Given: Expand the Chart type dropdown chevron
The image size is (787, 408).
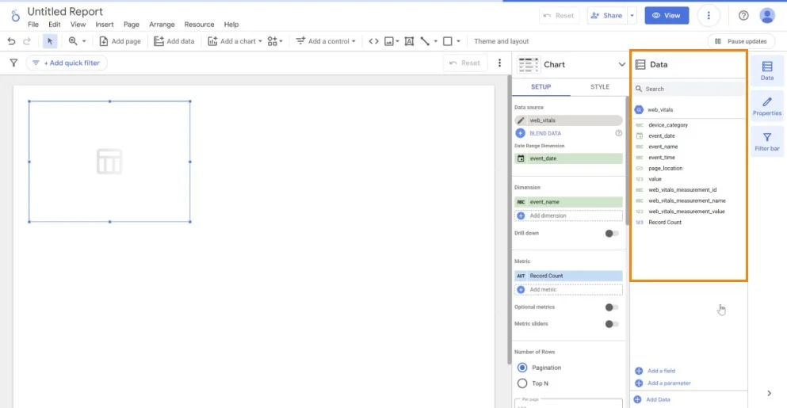Looking at the screenshot, I should 622,65.
